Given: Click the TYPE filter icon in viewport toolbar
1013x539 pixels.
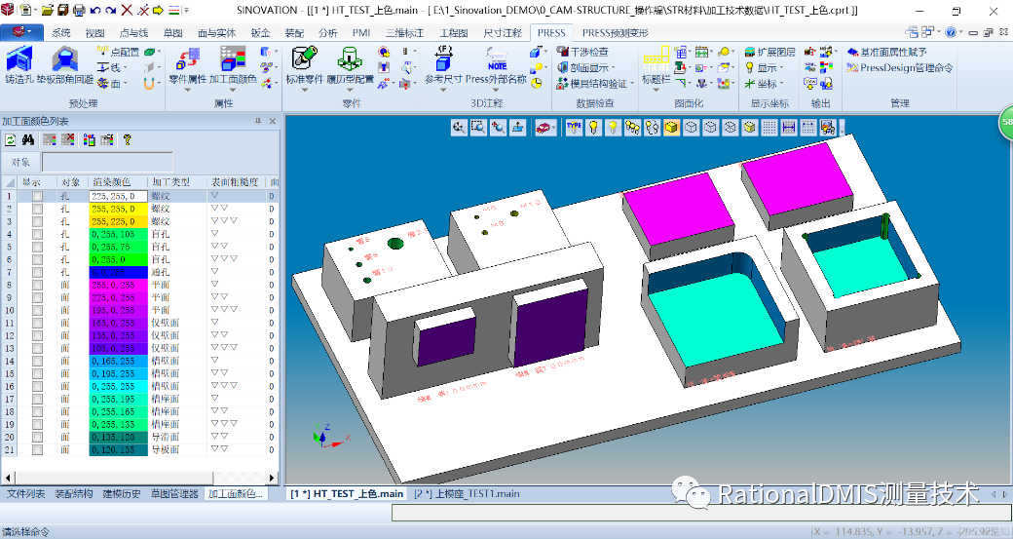Looking at the screenshot, I should coord(574,128).
